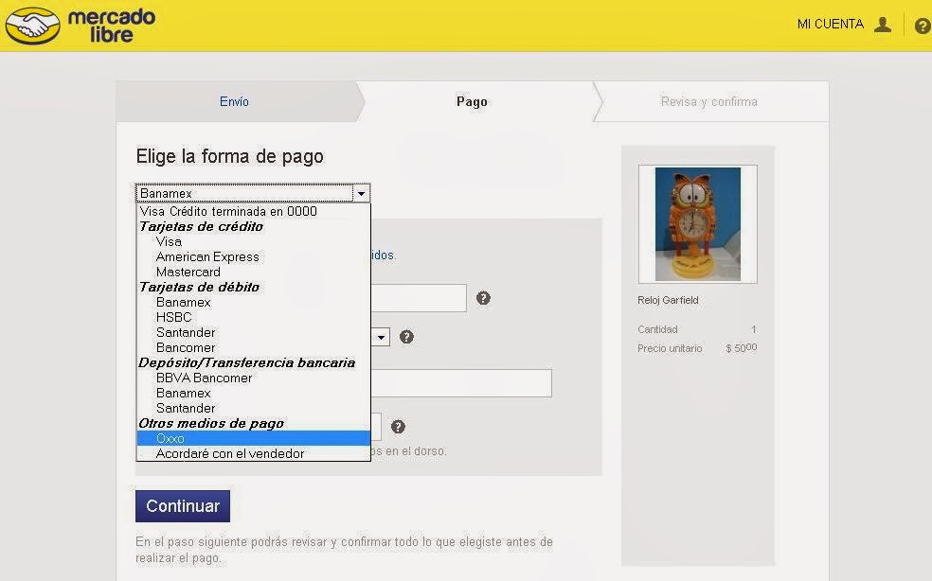Select Mastercard credit card option
The width and height of the screenshot is (932, 581).
pos(188,273)
